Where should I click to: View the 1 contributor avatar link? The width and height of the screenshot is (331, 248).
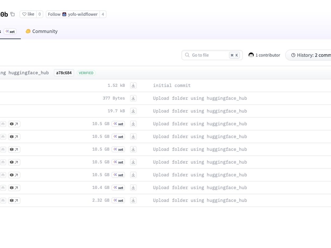pyautogui.click(x=264, y=55)
